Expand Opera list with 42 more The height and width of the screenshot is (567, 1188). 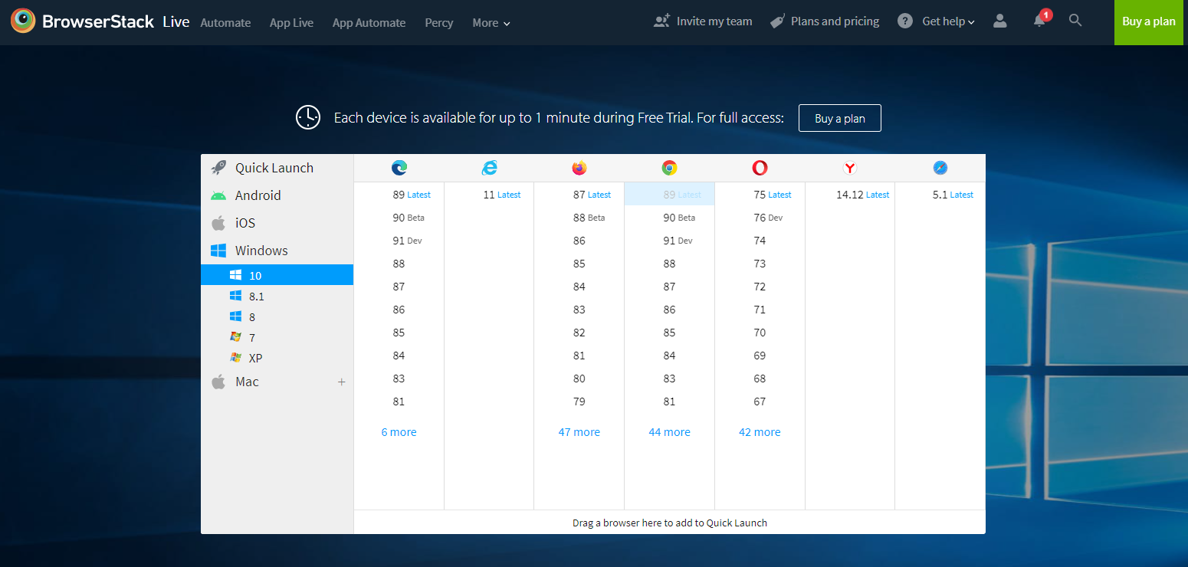tap(760, 432)
